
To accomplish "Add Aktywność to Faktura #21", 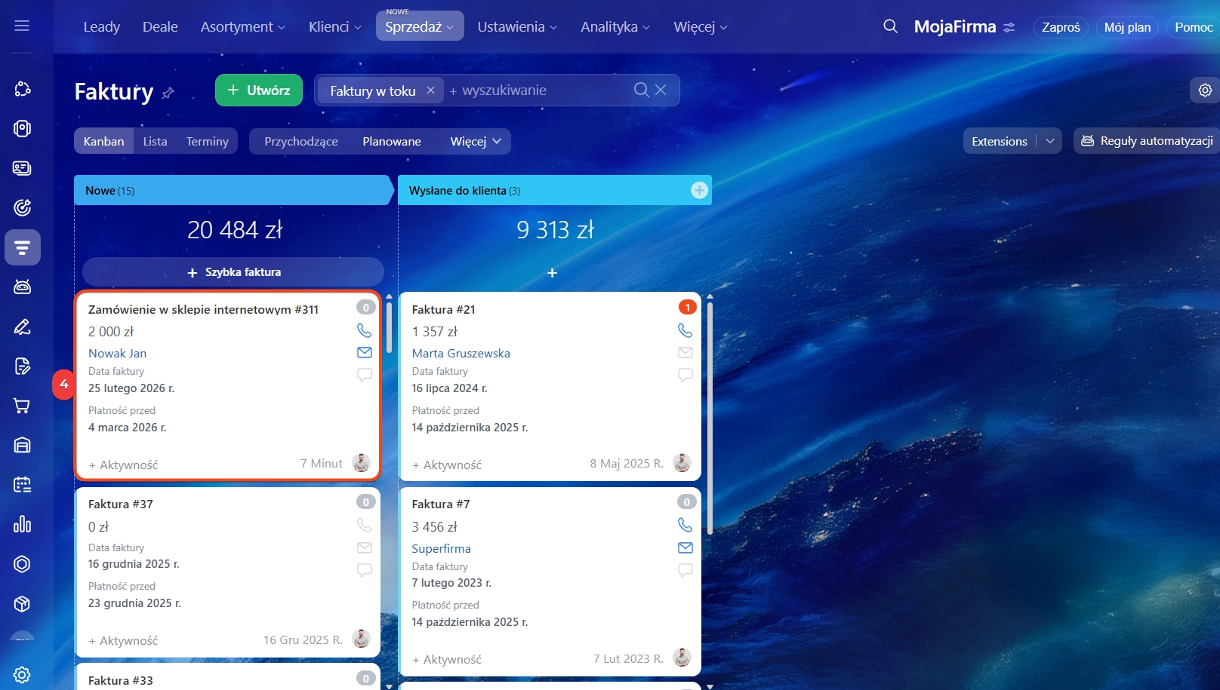I will click(447, 465).
